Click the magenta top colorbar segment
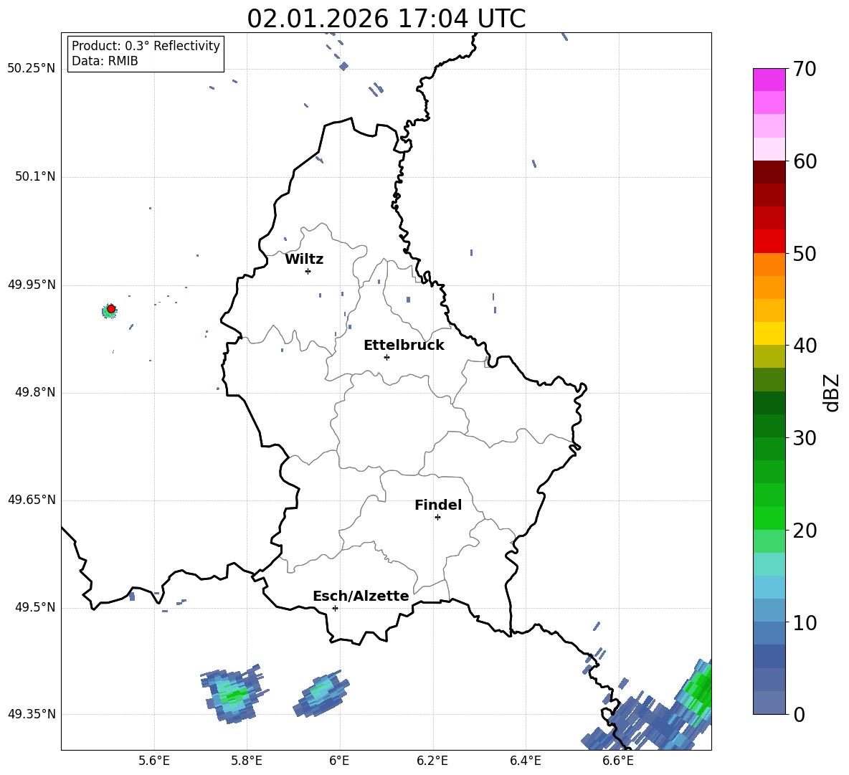 [769, 80]
